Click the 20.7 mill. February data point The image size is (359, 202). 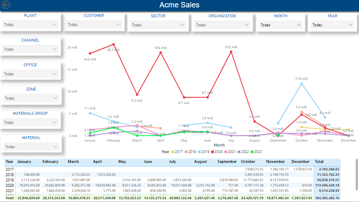pos(113,44)
